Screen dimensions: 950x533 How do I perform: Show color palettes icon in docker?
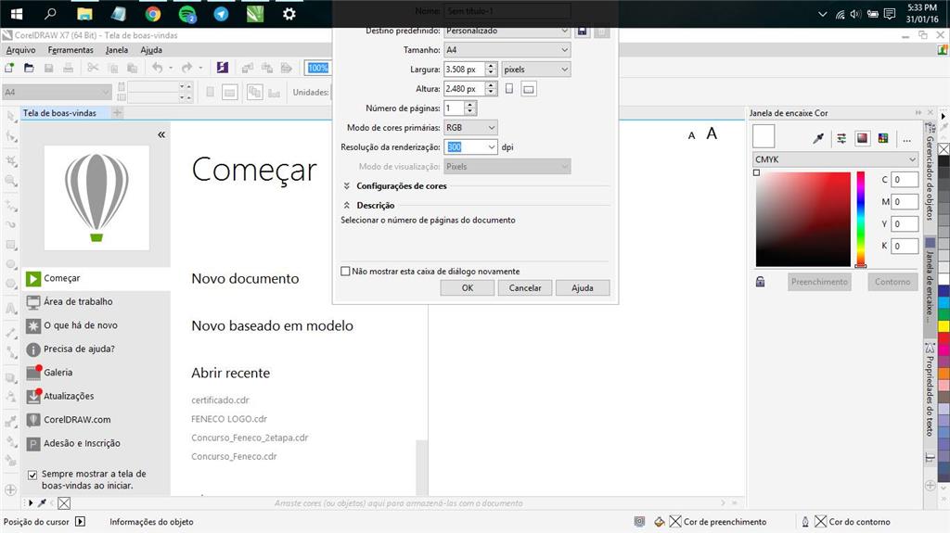pos(883,139)
